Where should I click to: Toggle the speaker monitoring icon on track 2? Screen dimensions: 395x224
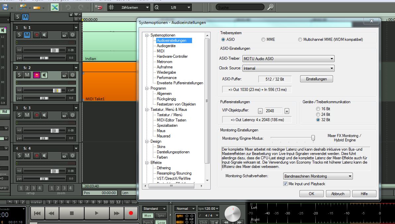coord(44,75)
